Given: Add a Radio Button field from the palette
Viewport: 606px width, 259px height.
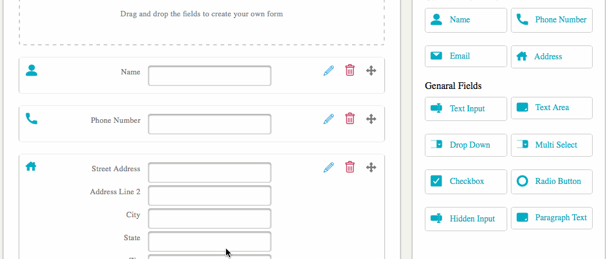Looking at the screenshot, I should tap(551, 182).
